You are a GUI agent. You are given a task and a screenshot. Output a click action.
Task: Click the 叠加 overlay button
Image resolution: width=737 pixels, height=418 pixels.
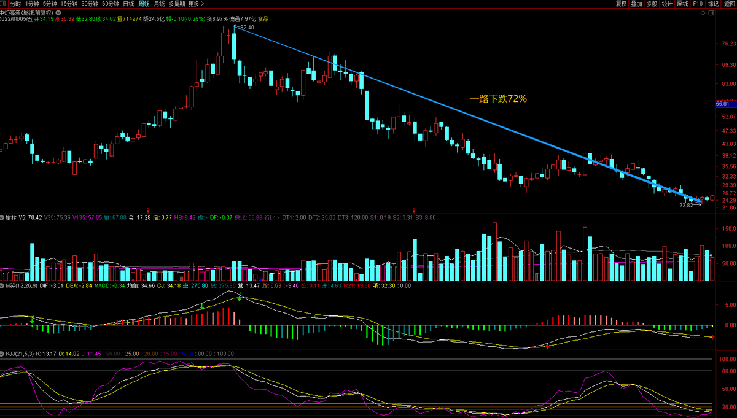[x=636, y=4]
